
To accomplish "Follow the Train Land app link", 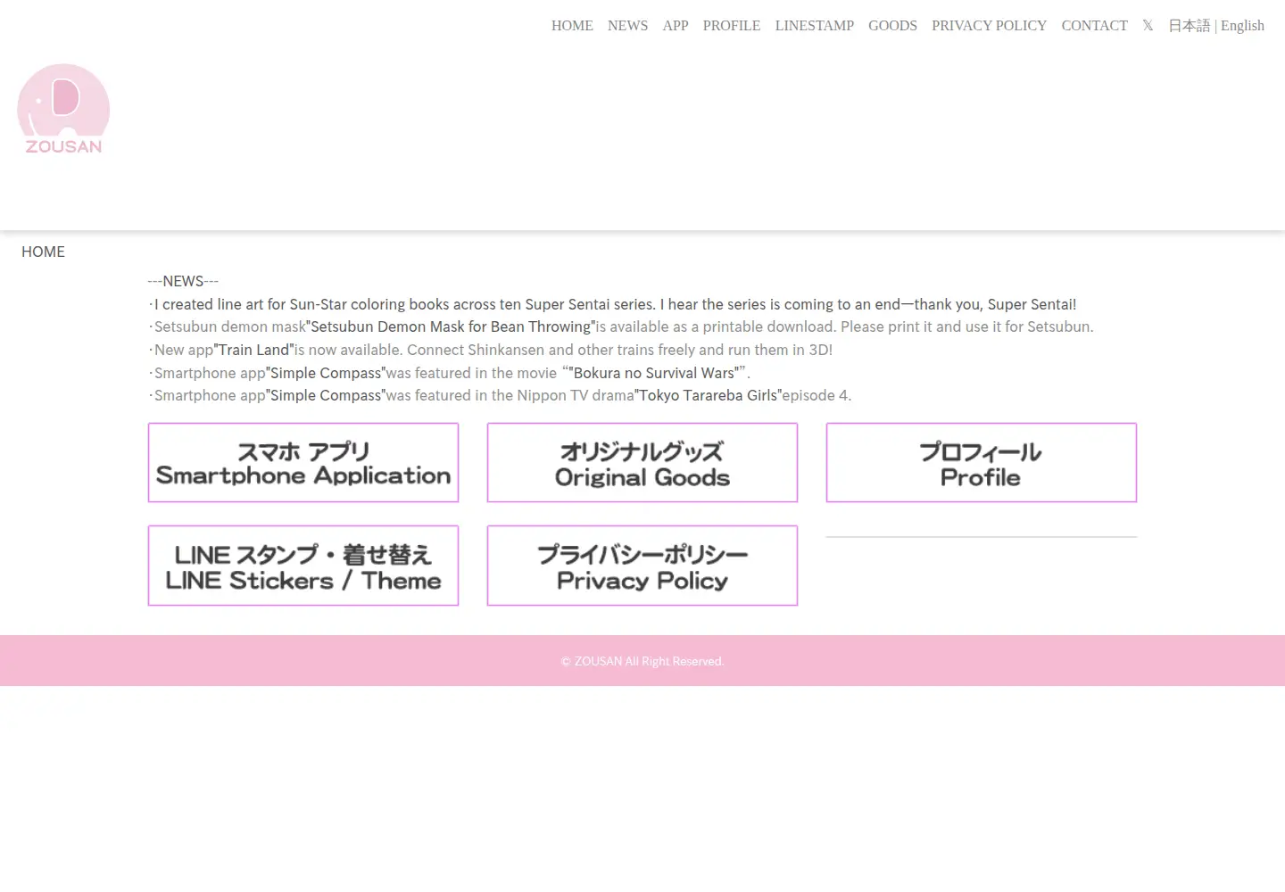I will point(253,350).
